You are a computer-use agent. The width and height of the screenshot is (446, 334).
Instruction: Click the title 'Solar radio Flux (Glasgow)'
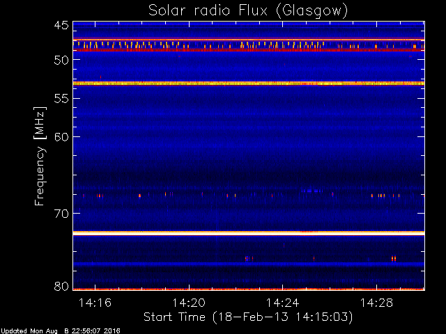248,11
